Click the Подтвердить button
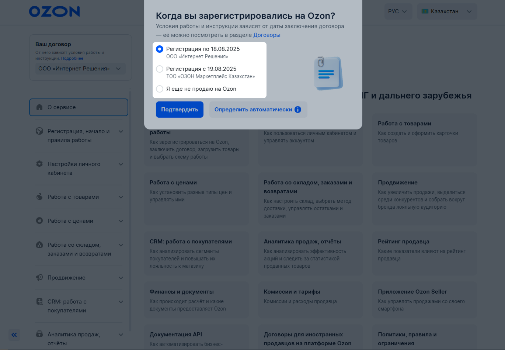 click(180, 110)
